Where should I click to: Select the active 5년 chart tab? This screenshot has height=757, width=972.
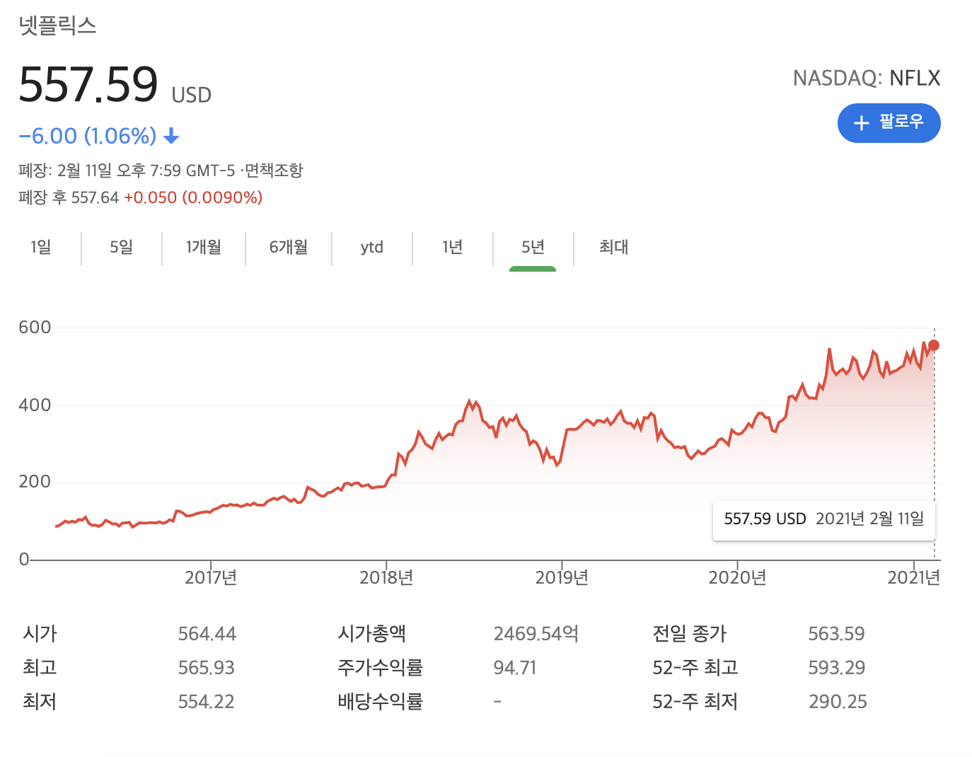(533, 247)
